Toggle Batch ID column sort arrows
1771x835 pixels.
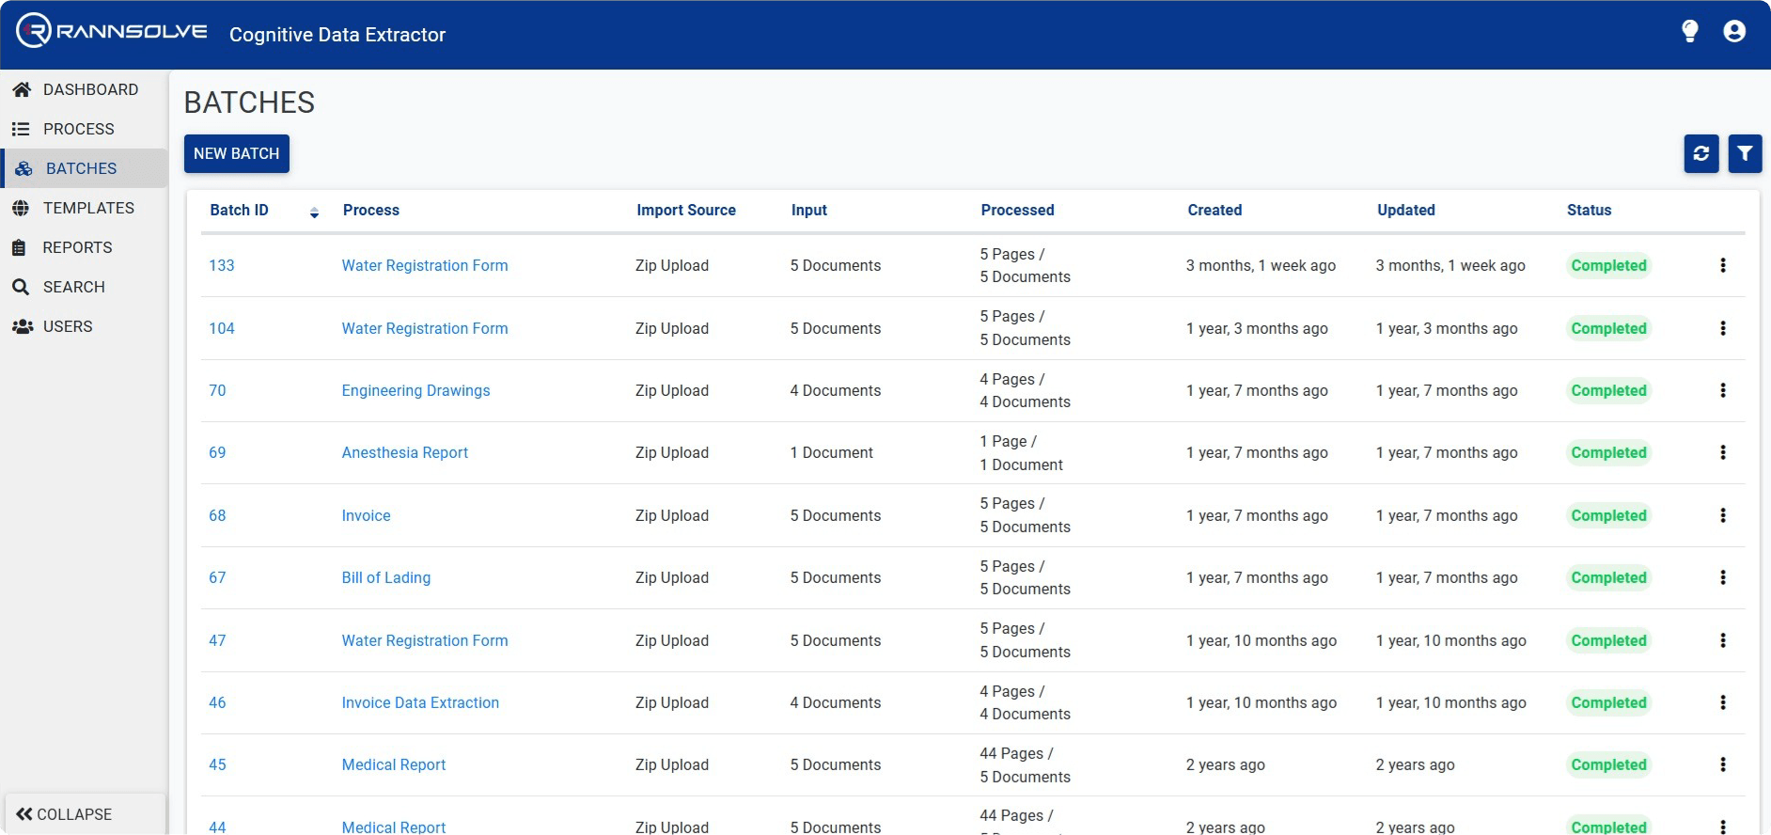tap(314, 213)
